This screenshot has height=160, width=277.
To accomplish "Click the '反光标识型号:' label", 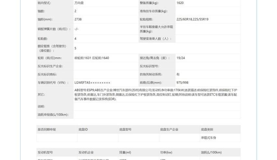I will [x=150, y=66].
